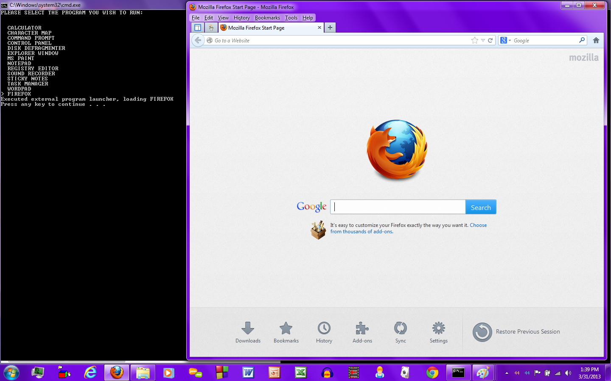
Task: Select the Mozilla Firefox Start Page tab
Action: click(271, 28)
